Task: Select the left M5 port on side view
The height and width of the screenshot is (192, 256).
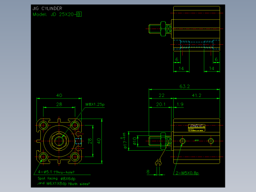Action: click(x=182, y=141)
